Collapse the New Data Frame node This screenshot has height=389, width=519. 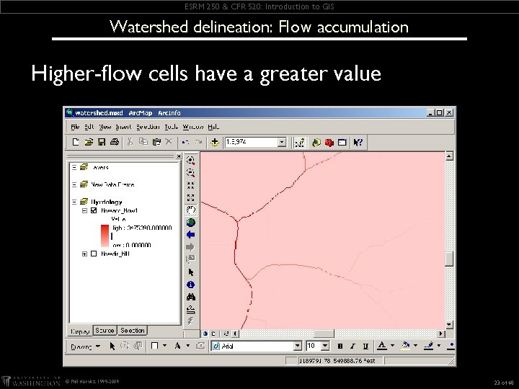click(74, 184)
